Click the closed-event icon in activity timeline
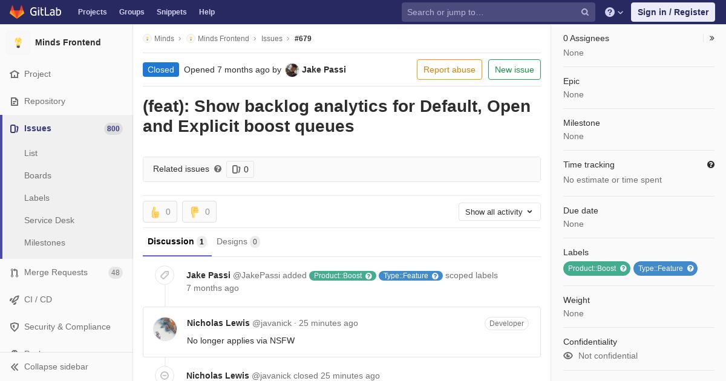 (x=165, y=375)
